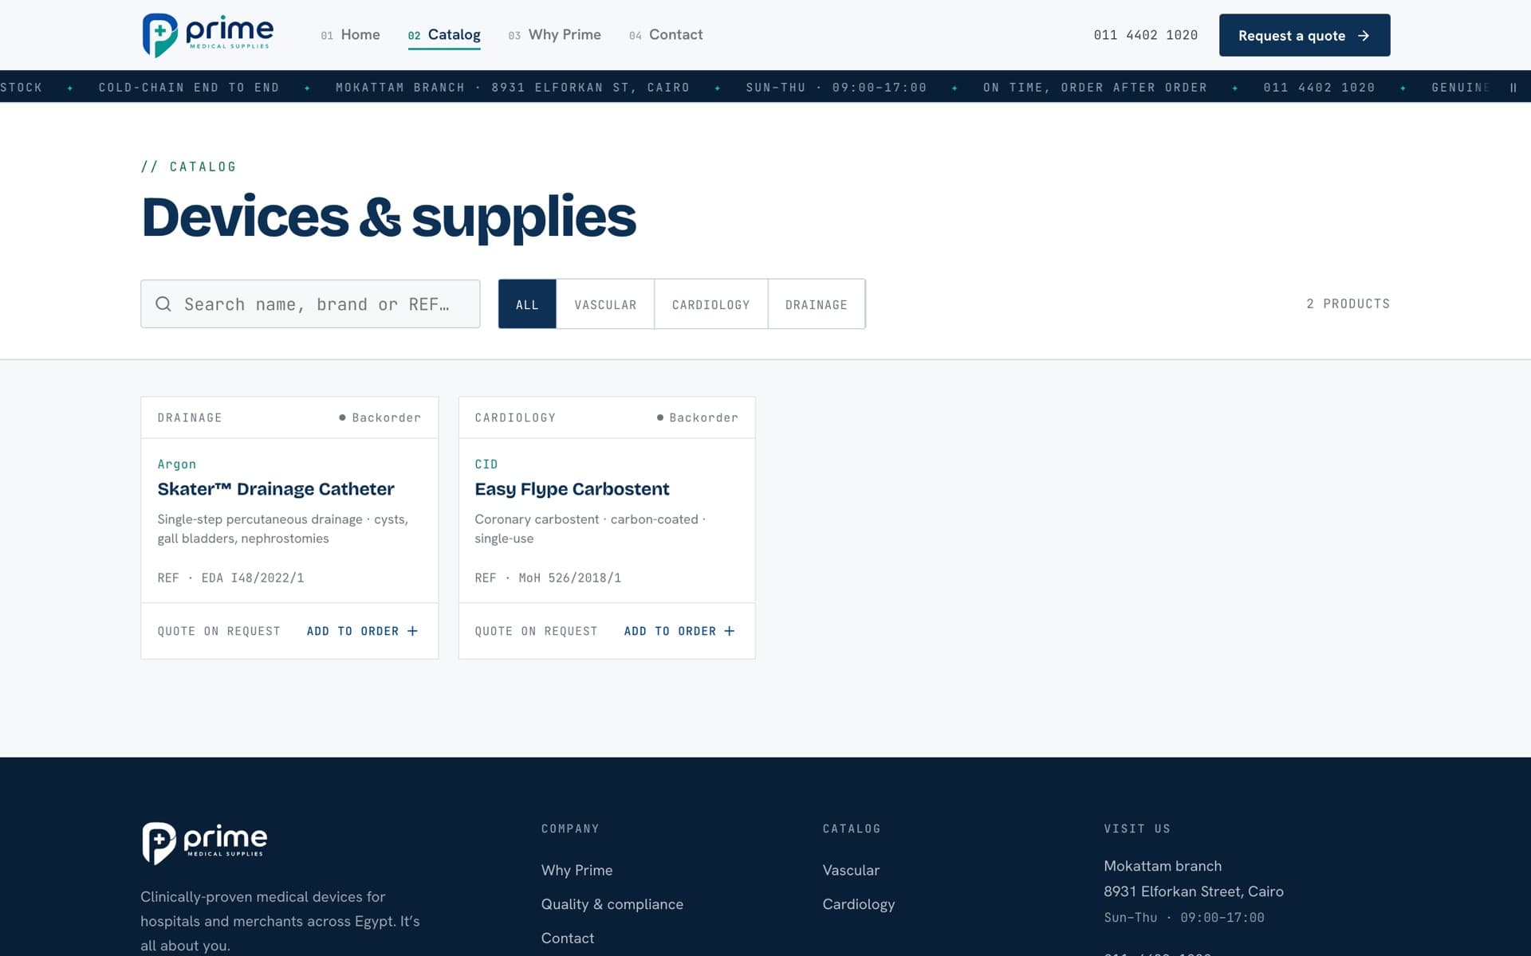Screen dimensions: 1531x956
Task: Click QUOTE ON REQUEST on Carbostent card
Action: [536, 631]
